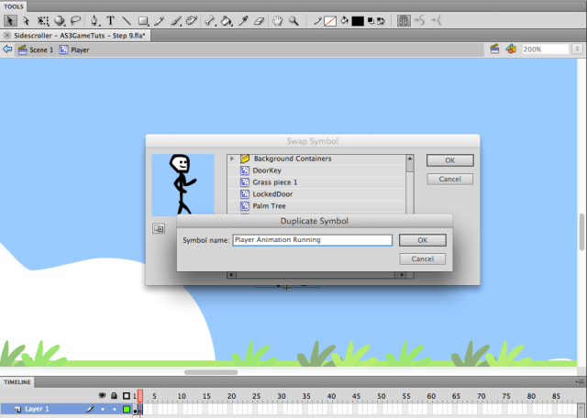Select the Deco tool
Screen dimensions: 587x418
click(x=192, y=20)
